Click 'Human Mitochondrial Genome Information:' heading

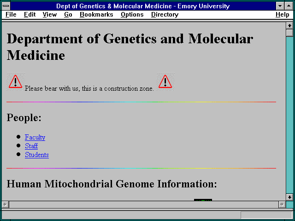pos(112,184)
